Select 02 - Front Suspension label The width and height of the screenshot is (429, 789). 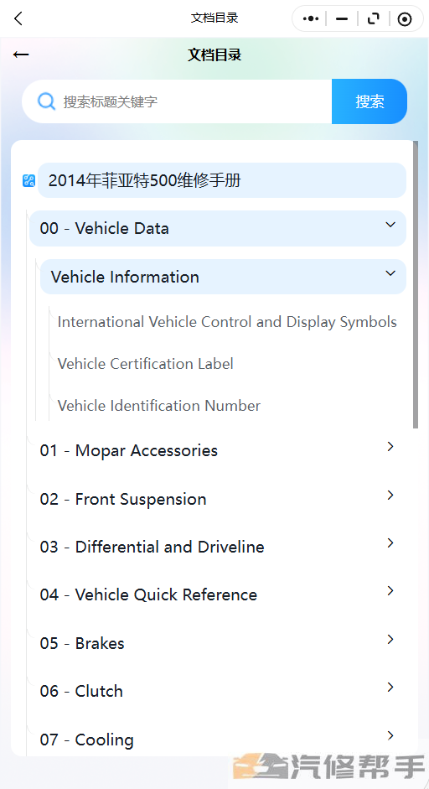pyautogui.click(x=123, y=499)
